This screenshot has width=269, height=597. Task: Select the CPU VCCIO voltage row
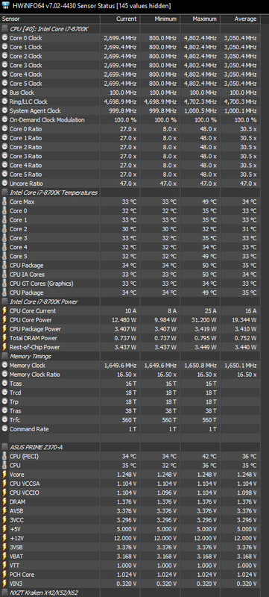130,493
